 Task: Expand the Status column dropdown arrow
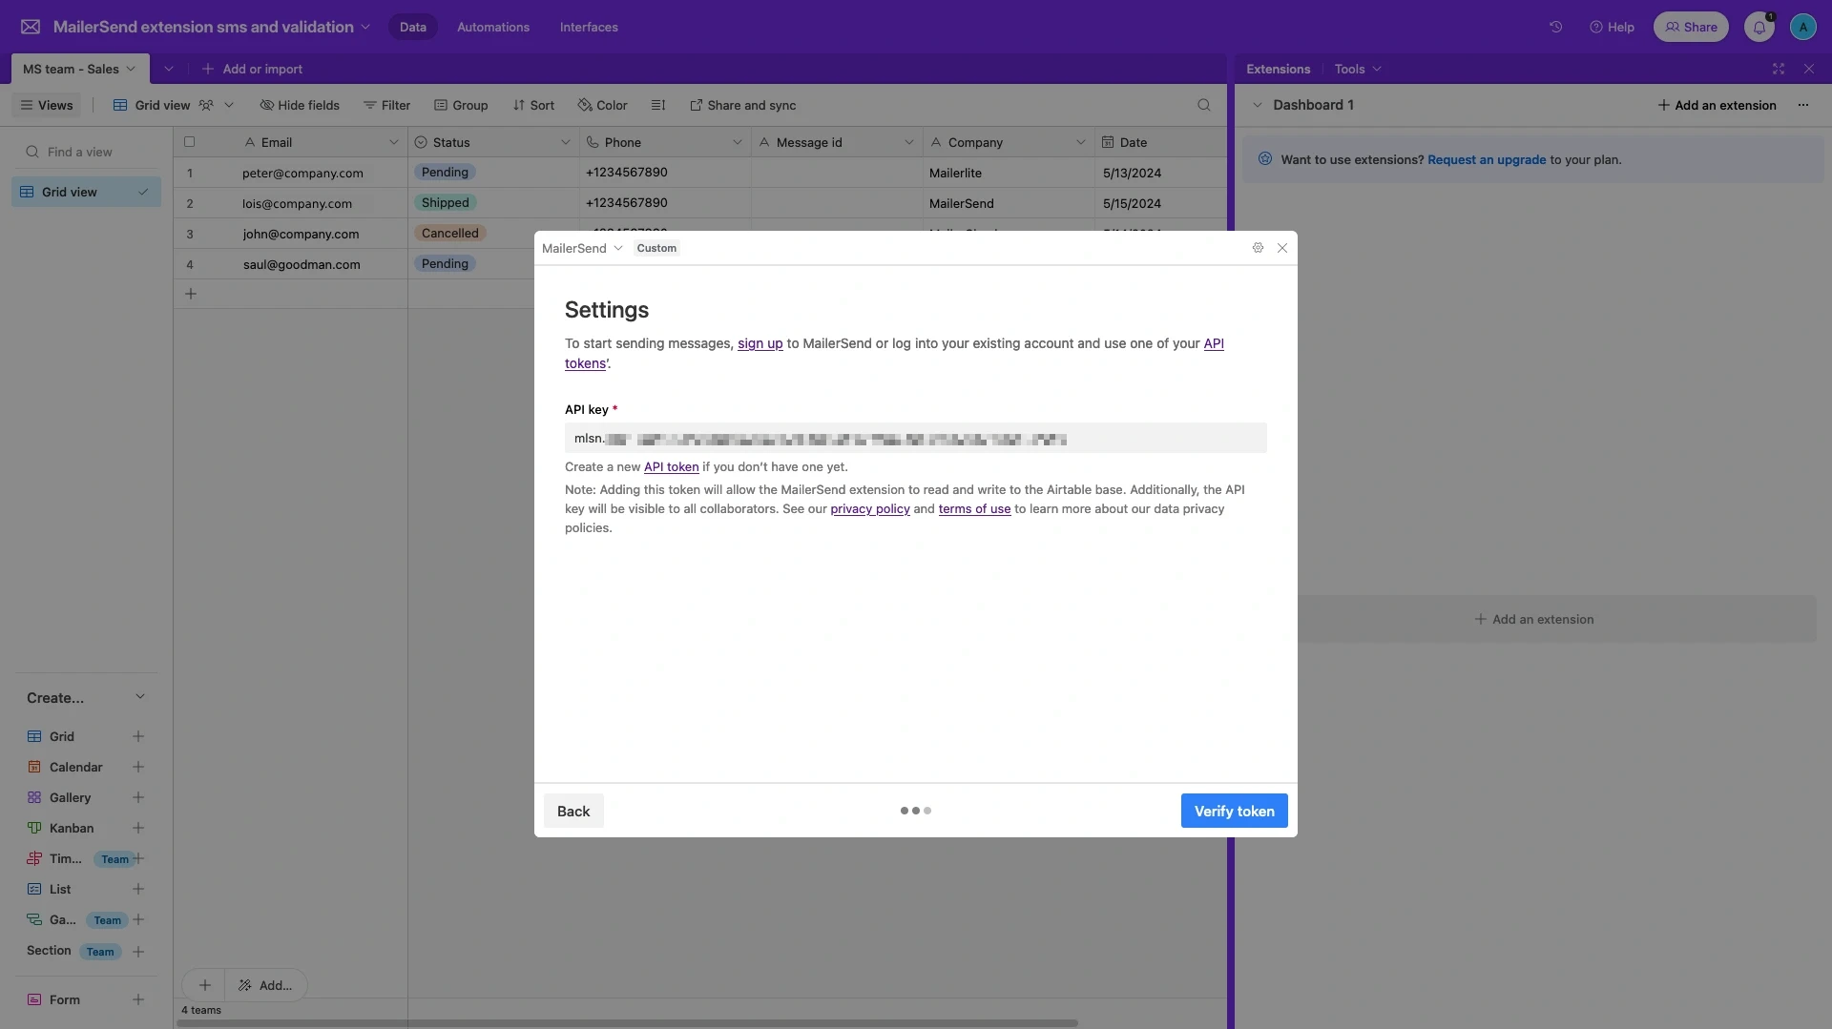(x=565, y=142)
